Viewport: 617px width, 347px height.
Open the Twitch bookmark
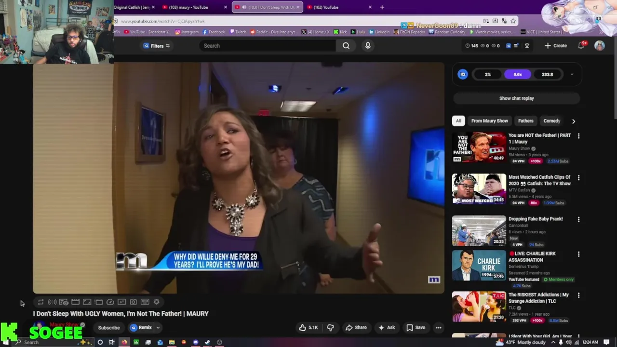point(238,32)
